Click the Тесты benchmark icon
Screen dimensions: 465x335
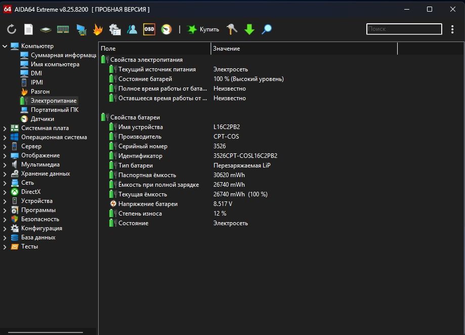coord(15,246)
